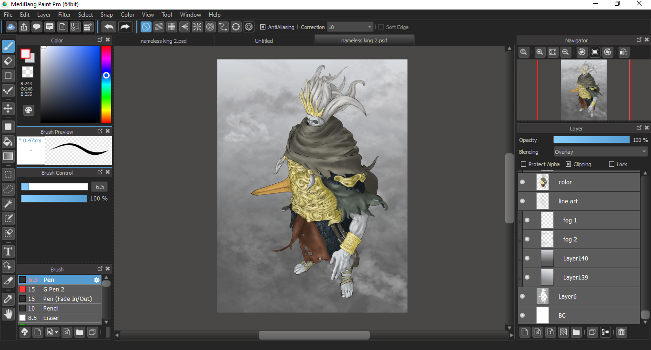Undock the Brush list panel
Image resolution: width=651 pixels, height=350 pixels.
100,269
